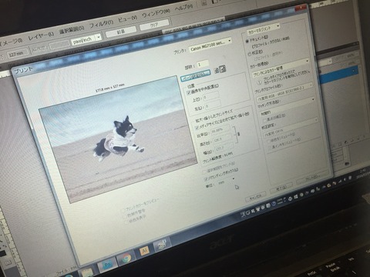Open the レイヤー menu
This screenshot has width=370, height=277.
pos(41,36)
